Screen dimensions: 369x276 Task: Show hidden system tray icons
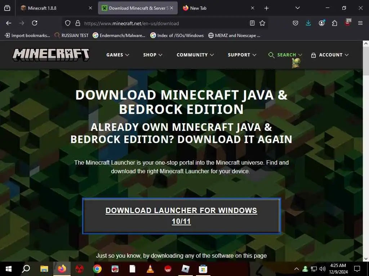pyautogui.click(x=297, y=269)
